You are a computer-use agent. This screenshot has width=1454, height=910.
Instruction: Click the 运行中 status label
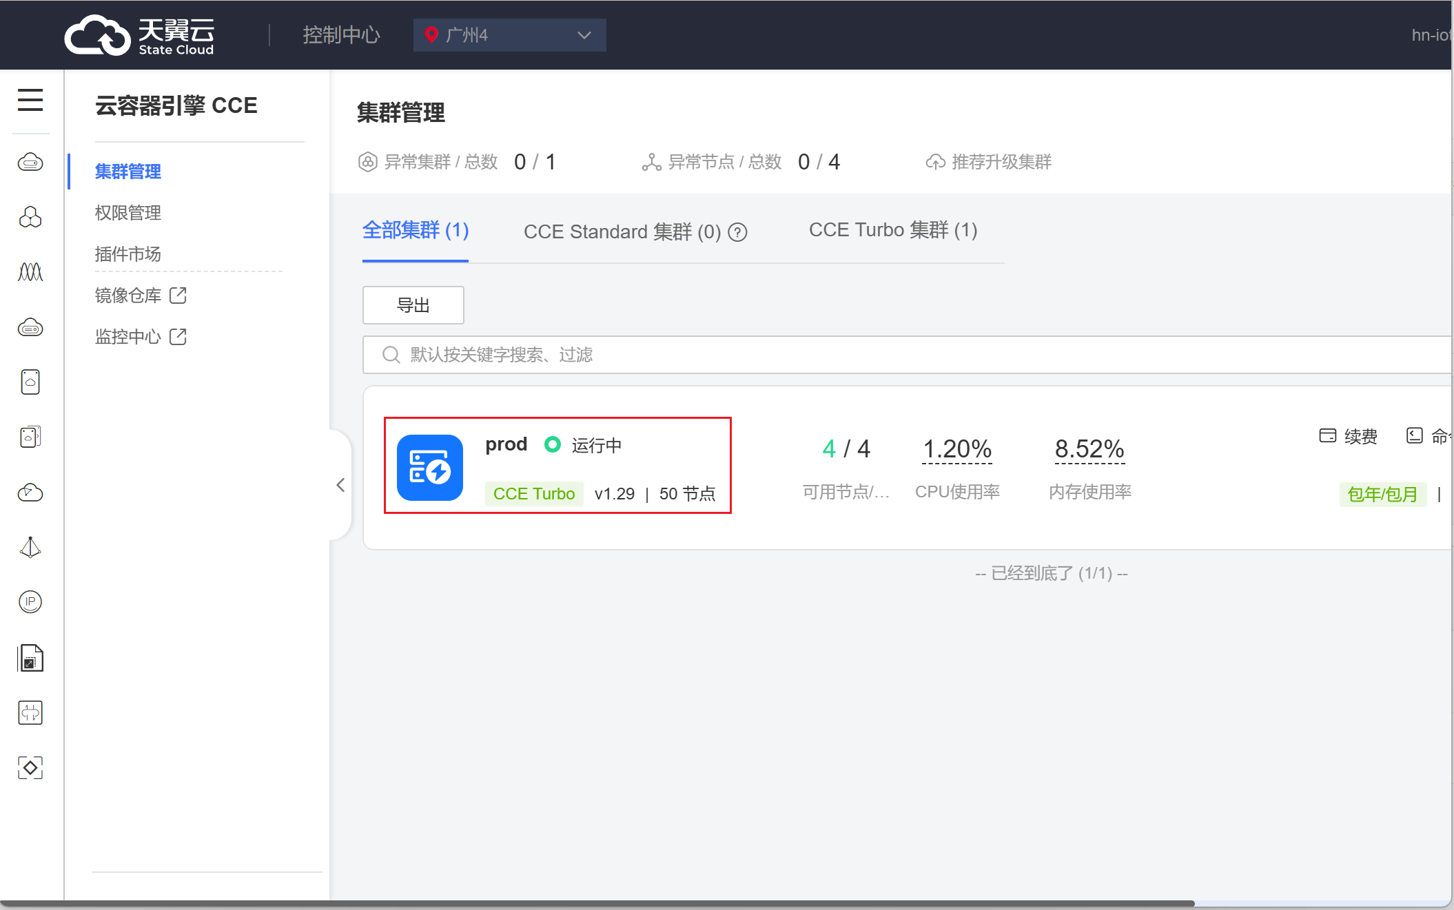point(597,446)
